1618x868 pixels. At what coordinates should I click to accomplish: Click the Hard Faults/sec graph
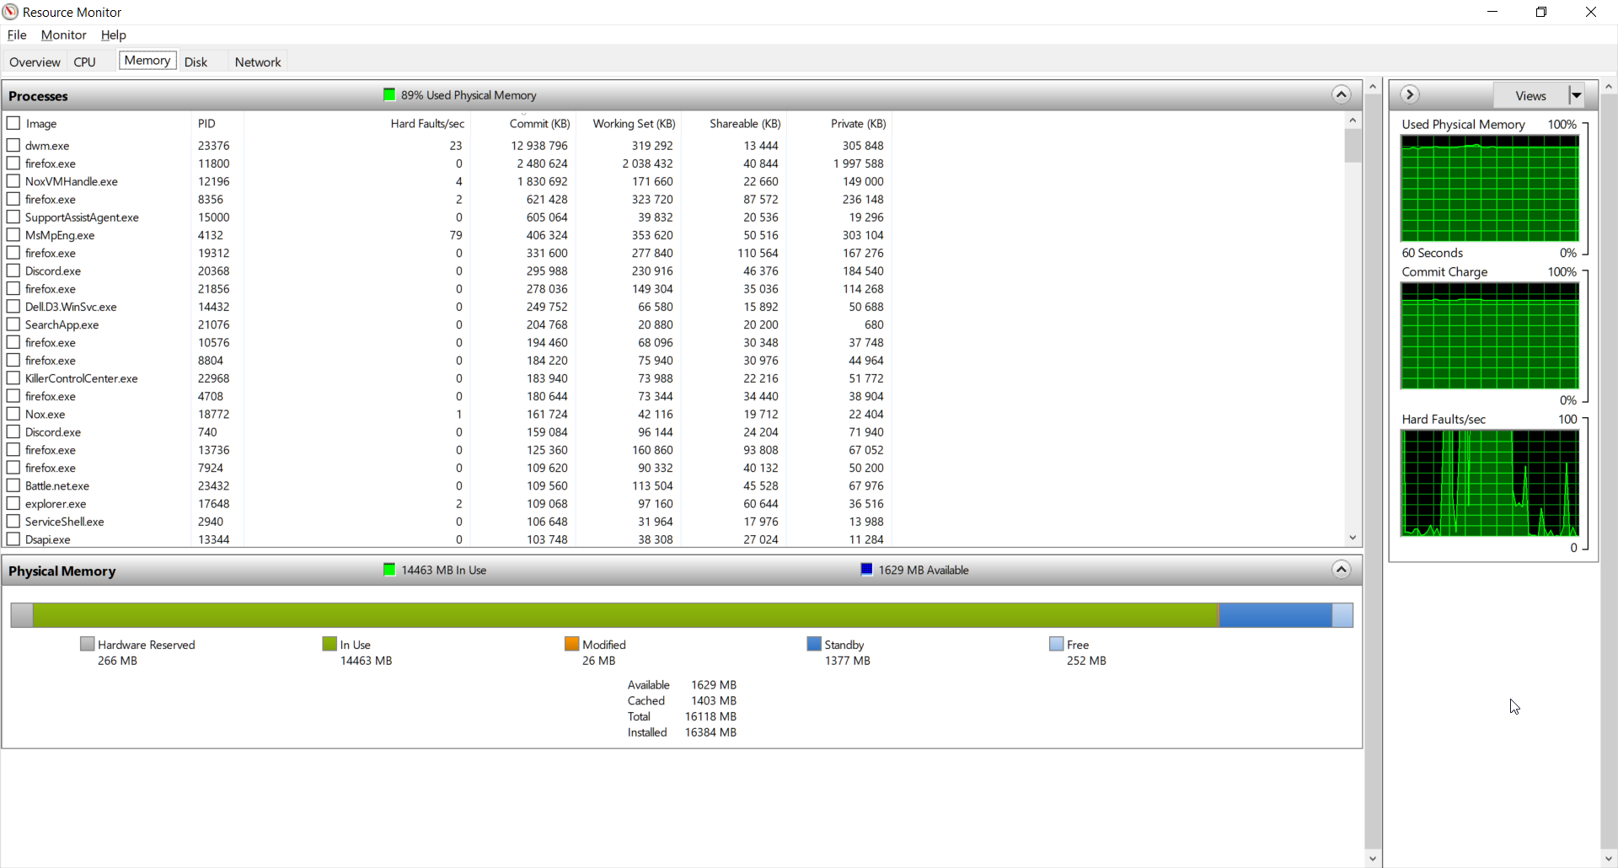[x=1489, y=484]
